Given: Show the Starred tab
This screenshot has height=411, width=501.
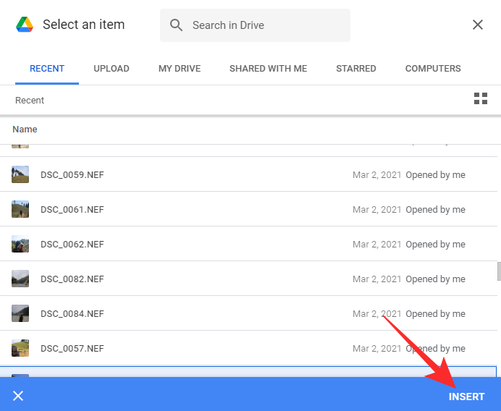Looking at the screenshot, I should [x=355, y=69].
